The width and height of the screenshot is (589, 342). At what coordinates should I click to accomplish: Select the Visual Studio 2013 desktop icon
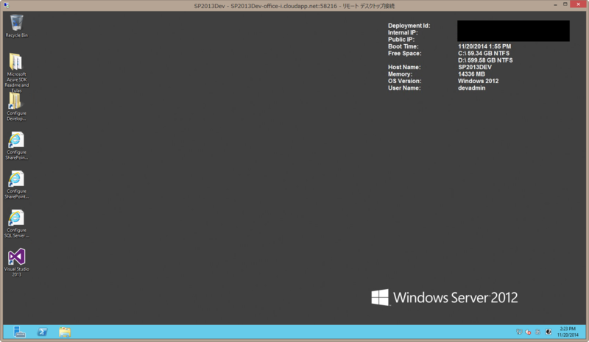pyautogui.click(x=16, y=263)
